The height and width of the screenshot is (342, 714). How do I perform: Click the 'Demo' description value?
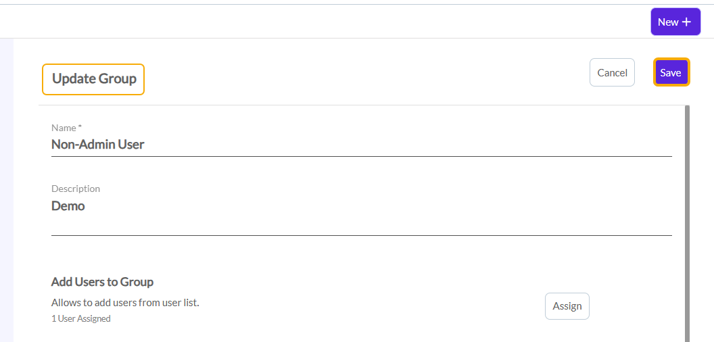[68, 206]
